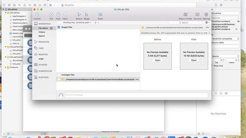Open the Xcode project navigator folder icon

pos(4,5)
